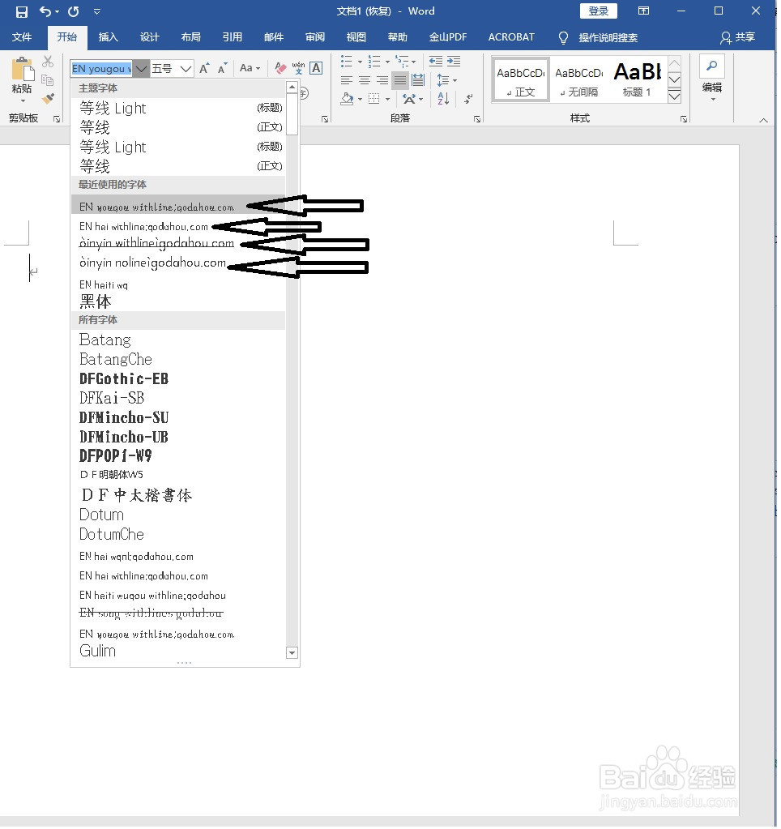781x829 pixels.
Task: Clear all formatting with the eraser icon
Action: tap(280, 68)
